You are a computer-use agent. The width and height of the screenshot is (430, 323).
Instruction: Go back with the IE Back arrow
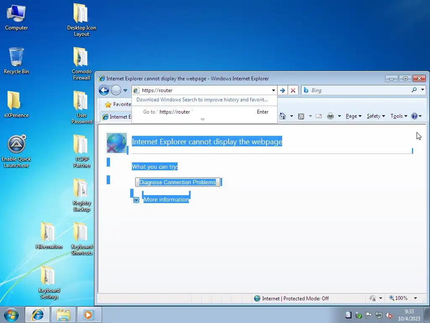[104, 90]
